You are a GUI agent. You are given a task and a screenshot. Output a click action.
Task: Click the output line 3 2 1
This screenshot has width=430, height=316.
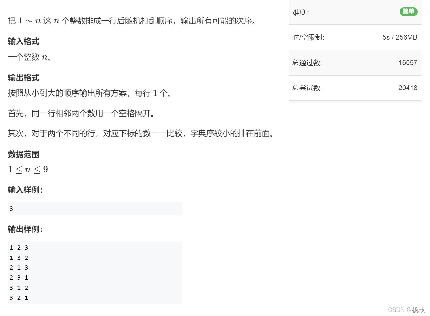19,298
